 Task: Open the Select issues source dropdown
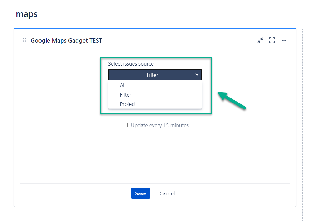pyautogui.click(x=155, y=75)
